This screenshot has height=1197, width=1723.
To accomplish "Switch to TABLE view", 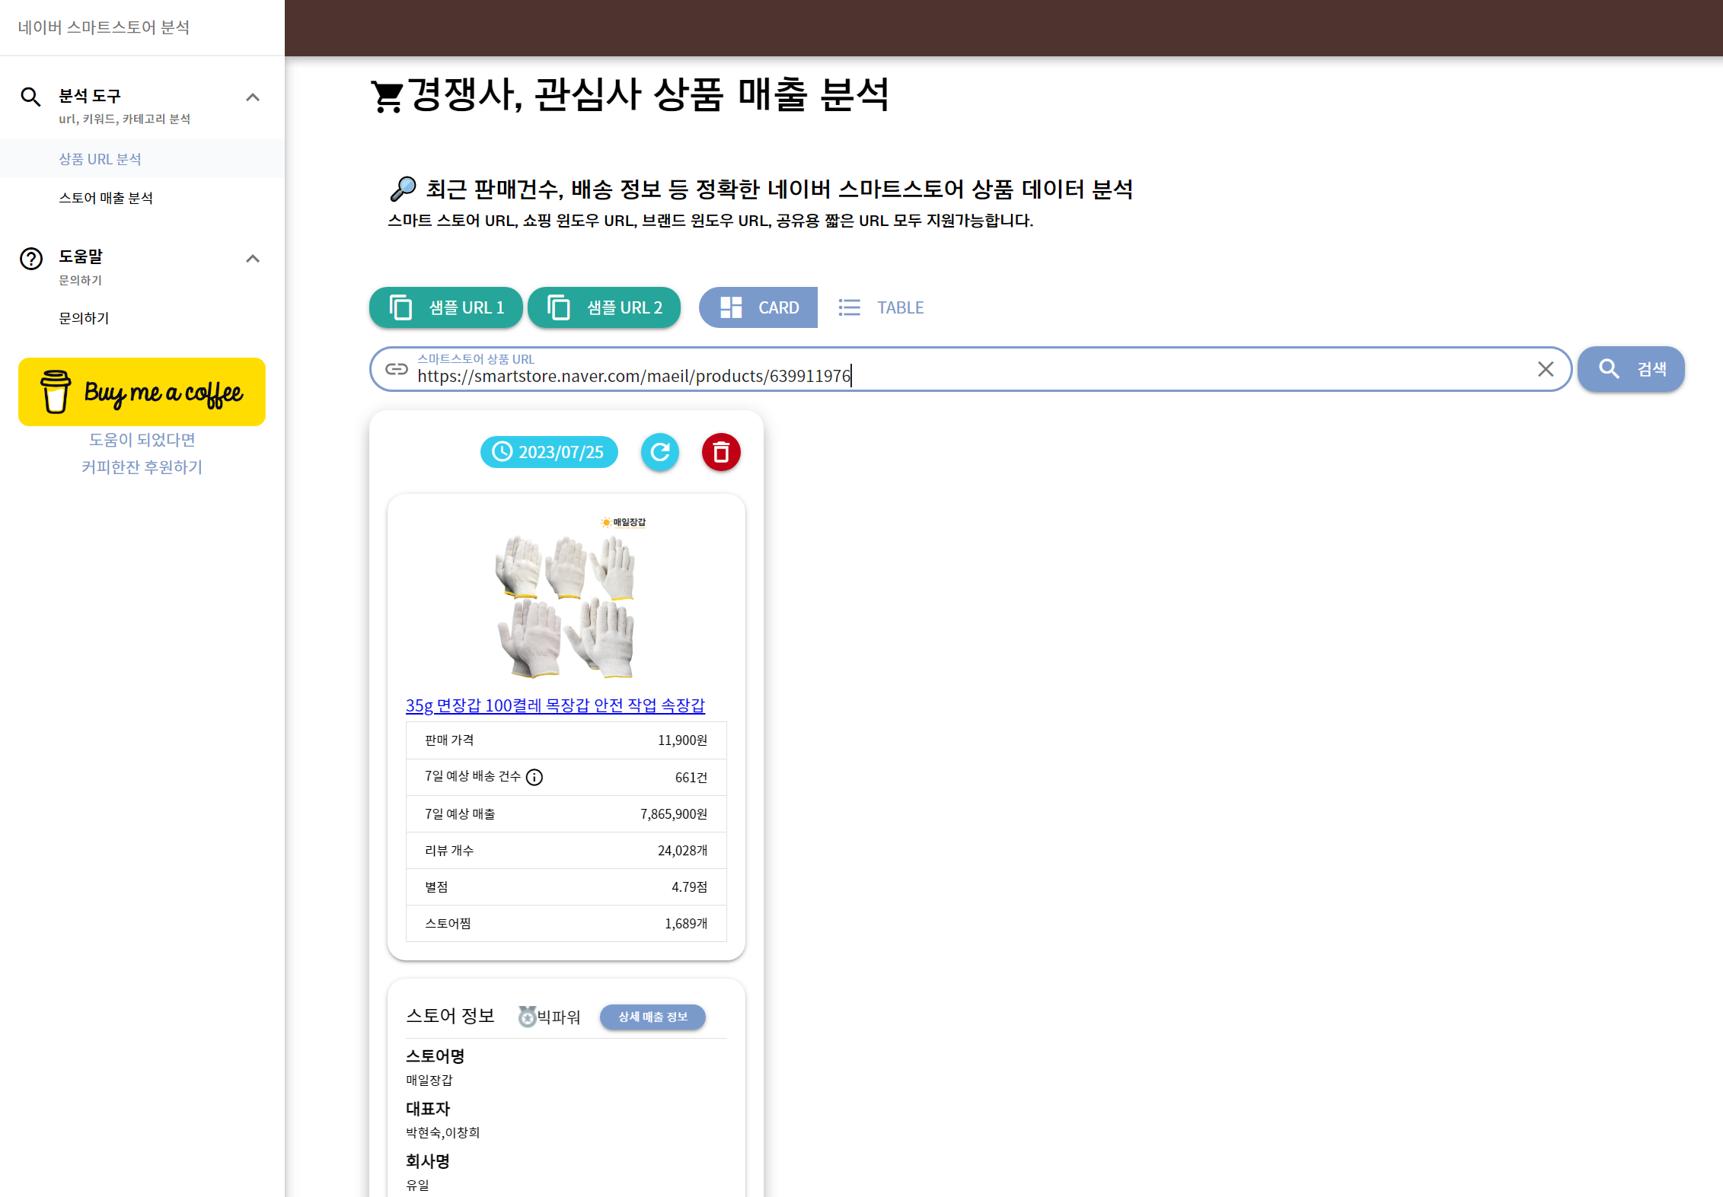I will pos(882,307).
